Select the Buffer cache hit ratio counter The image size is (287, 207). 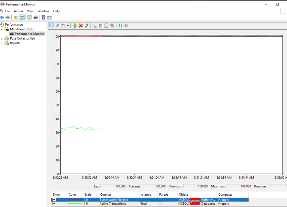point(113,200)
